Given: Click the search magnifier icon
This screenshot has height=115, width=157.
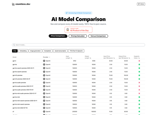Looking at the screenshot, I should 14,45.
